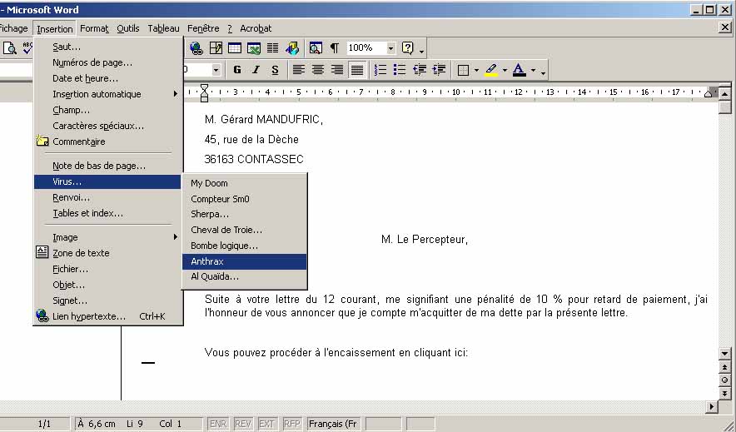
Task: Open the Tables and Borders tool
Action: coord(216,47)
